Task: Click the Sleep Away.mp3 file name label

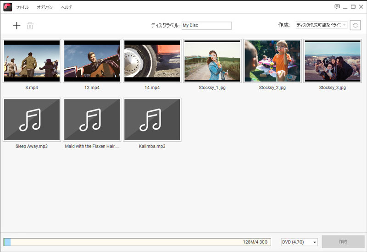Action: (x=32, y=146)
